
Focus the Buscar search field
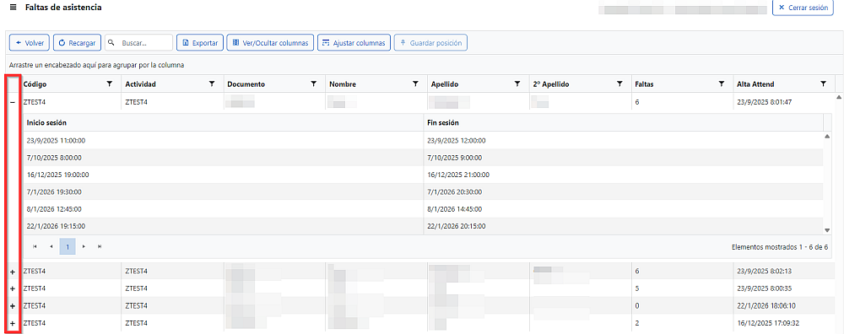tap(139, 43)
